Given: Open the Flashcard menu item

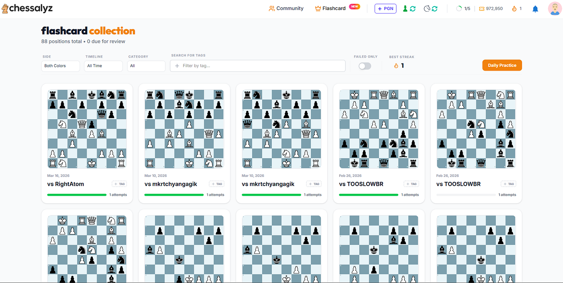Looking at the screenshot, I should (x=330, y=8).
